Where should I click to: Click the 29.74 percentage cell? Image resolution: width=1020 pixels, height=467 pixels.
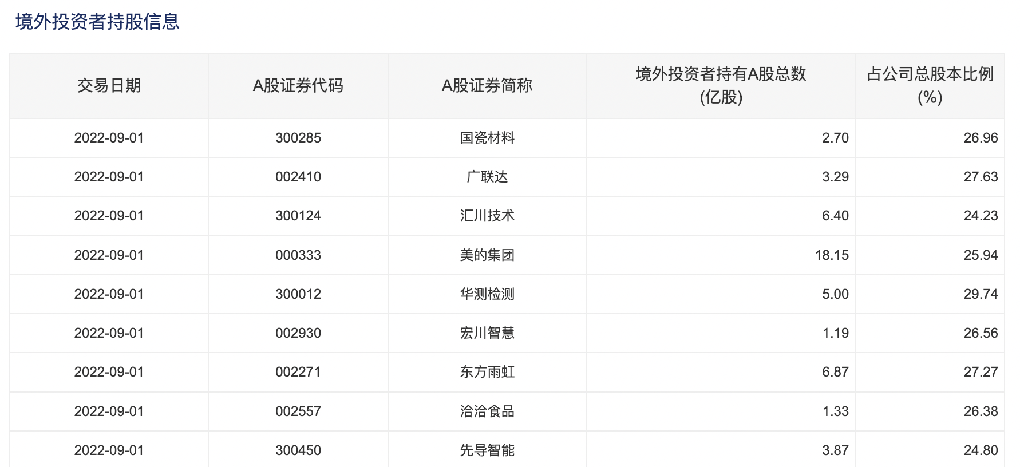point(981,294)
